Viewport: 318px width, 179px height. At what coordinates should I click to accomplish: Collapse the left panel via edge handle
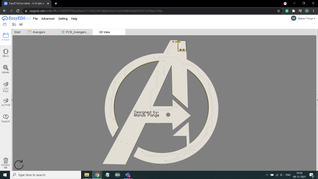(x=12, y=100)
